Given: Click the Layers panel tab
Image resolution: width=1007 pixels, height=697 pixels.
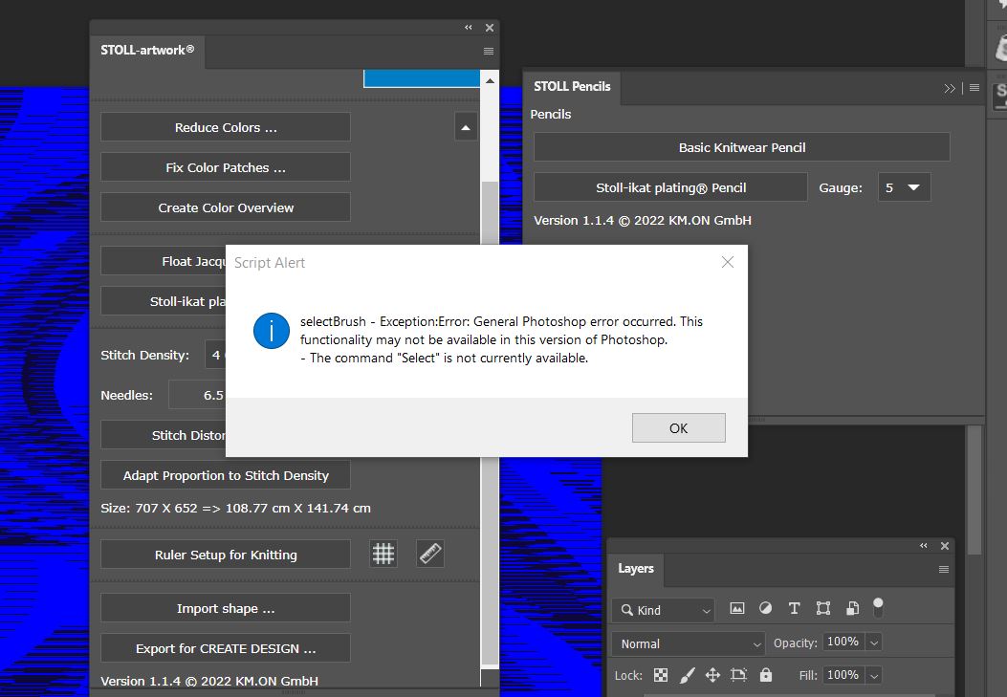Looking at the screenshot, I should 635,570.
